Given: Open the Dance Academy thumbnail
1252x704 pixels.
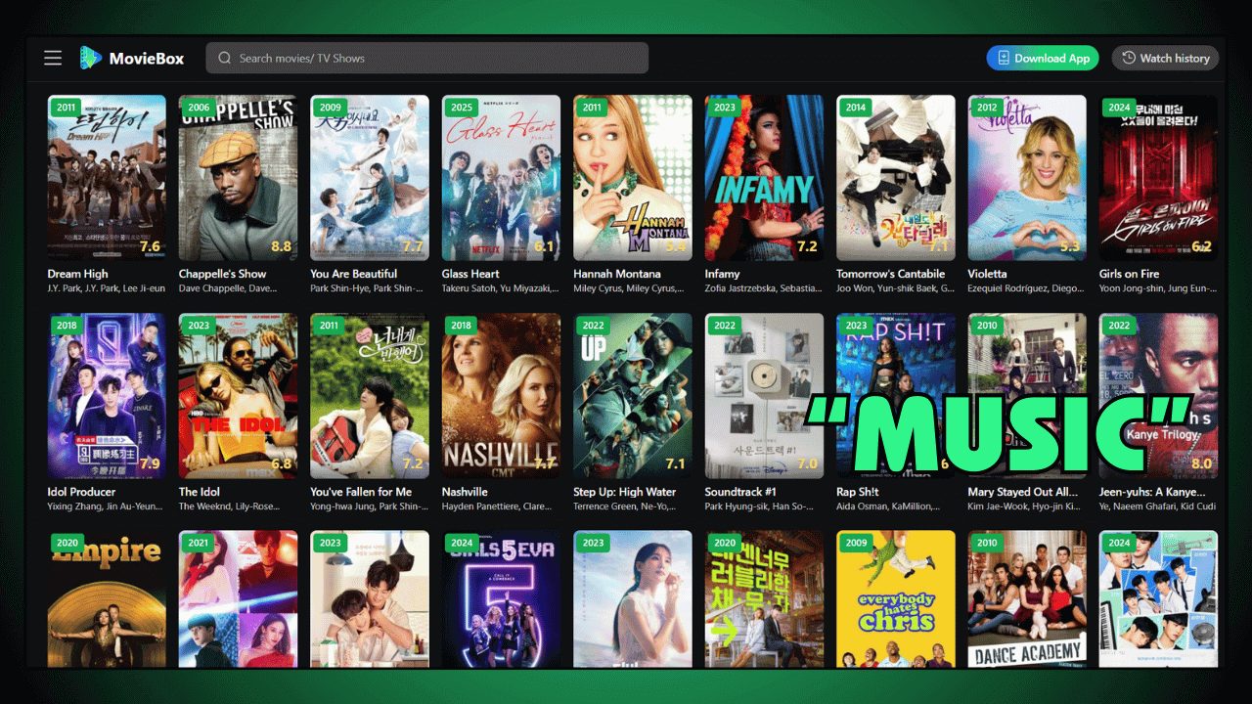Looking at the screenshot, I should pyautogui.click(x=1027, y=598).
